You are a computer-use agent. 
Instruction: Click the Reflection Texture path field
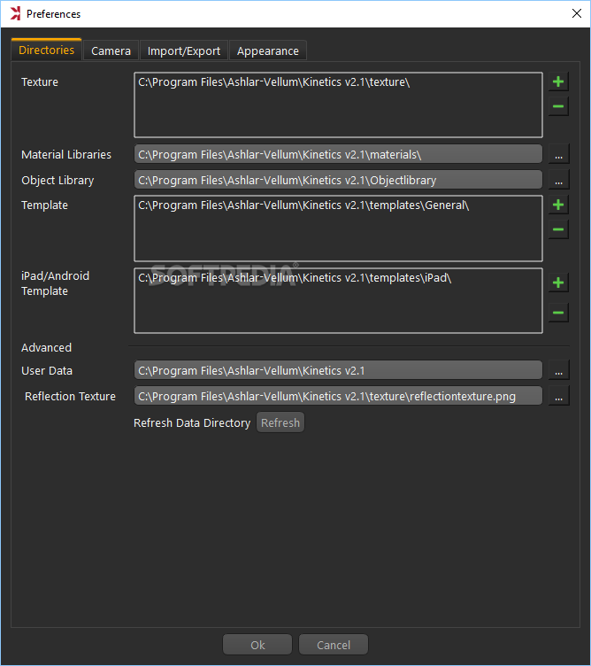338,395
